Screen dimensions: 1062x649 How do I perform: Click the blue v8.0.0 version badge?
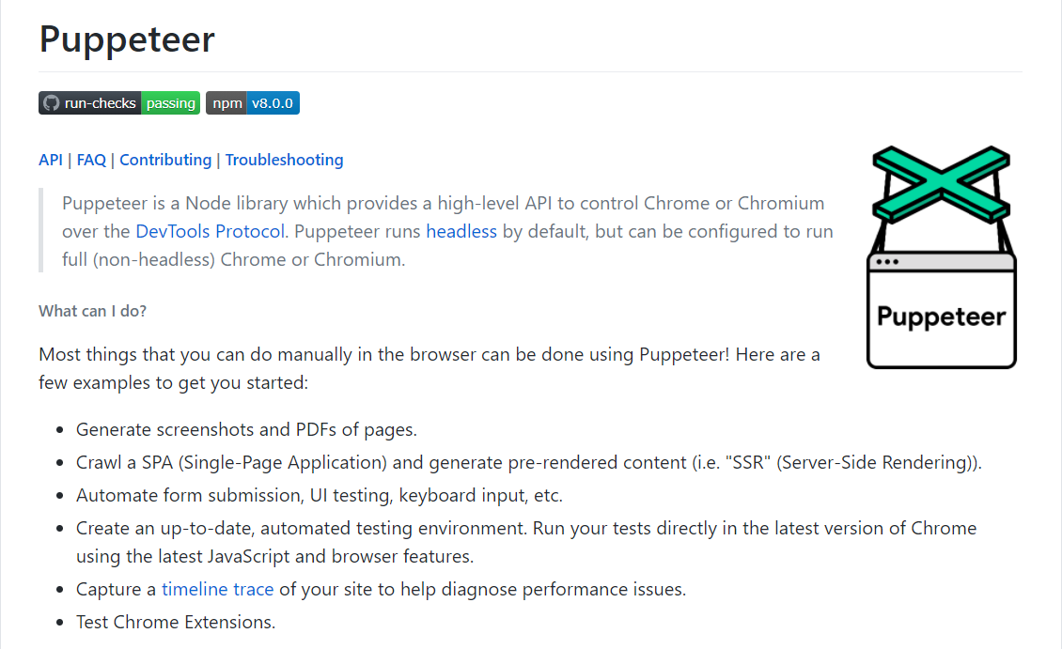tap(273, 103)
